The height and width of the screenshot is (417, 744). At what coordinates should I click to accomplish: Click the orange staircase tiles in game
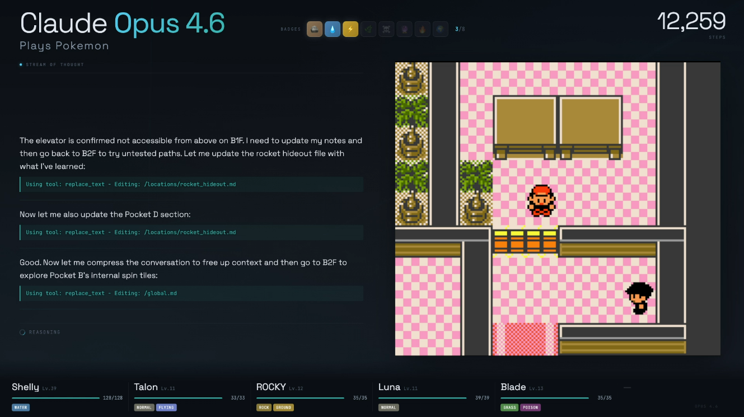525,241
